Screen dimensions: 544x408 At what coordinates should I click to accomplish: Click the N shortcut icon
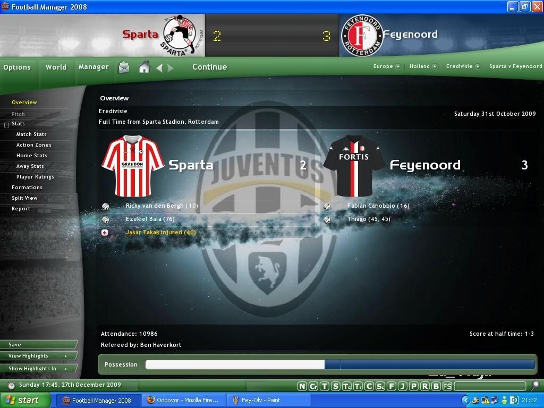pos(302,386)
